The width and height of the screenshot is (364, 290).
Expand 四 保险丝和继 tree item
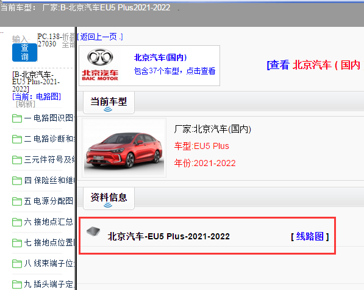[49, 180]
